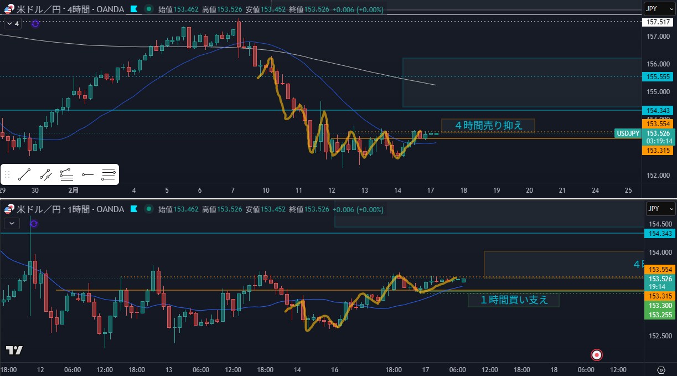Click purple refresh indicator icon on upper chart
Image resolution: width=677 pixels, height=376 pixels.
[35, 23]
